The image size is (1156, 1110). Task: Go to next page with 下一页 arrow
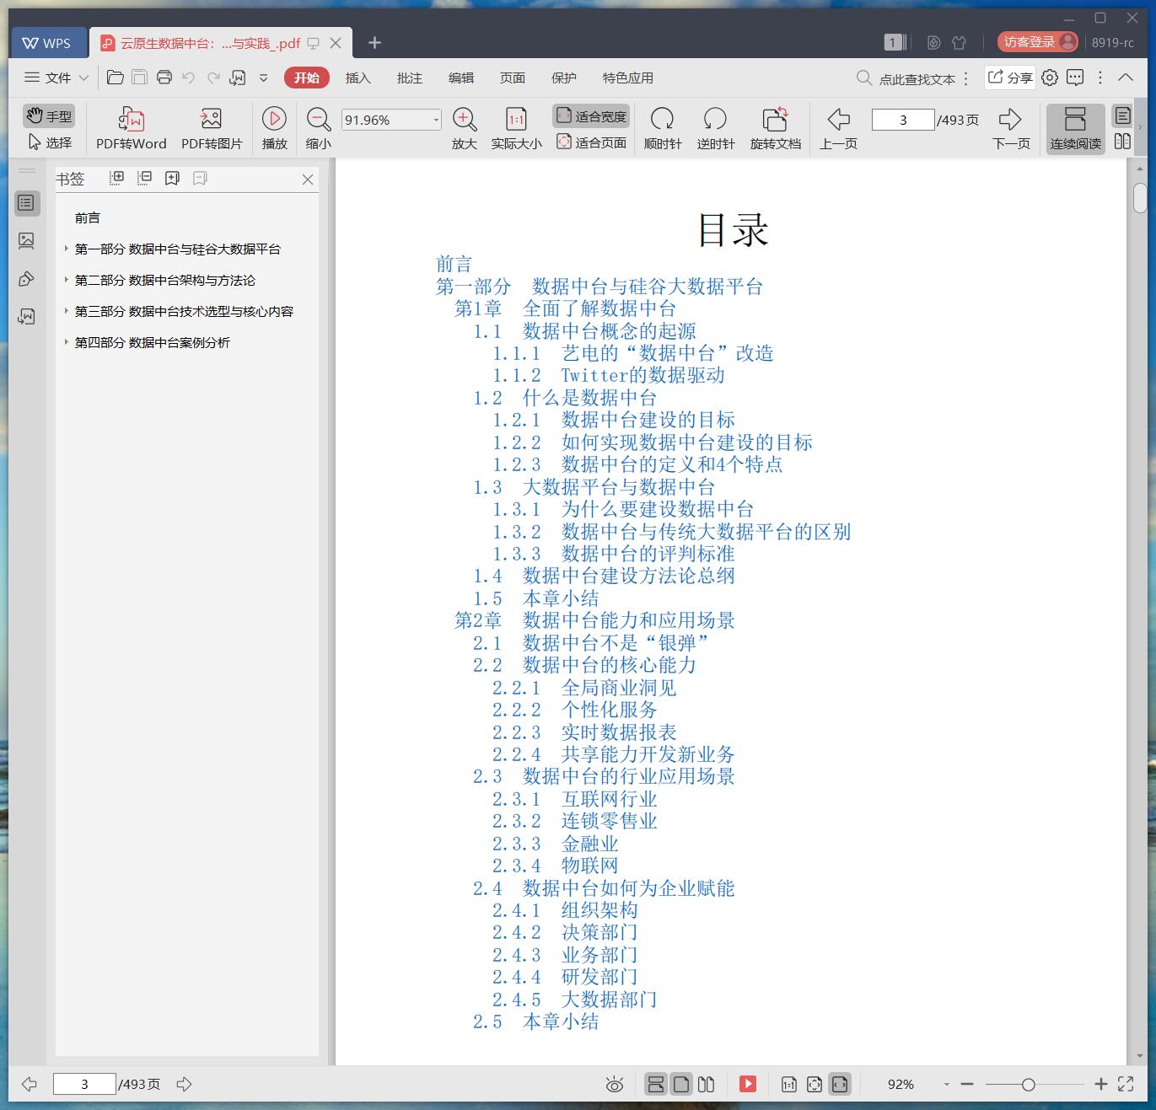1010,119
